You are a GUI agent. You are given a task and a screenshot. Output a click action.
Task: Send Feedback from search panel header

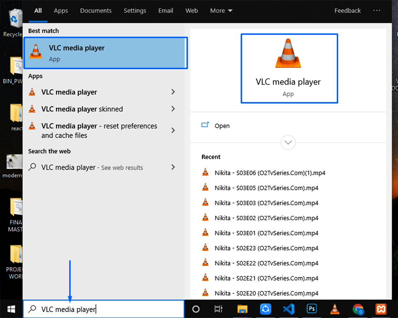[x=347, y=11]
